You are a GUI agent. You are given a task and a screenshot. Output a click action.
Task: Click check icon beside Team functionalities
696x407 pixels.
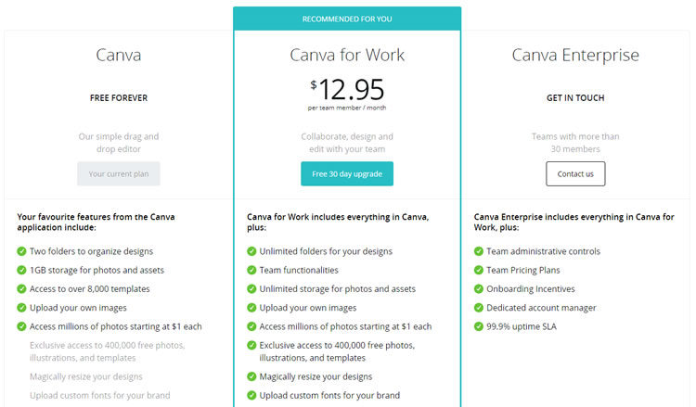point(251,270)
